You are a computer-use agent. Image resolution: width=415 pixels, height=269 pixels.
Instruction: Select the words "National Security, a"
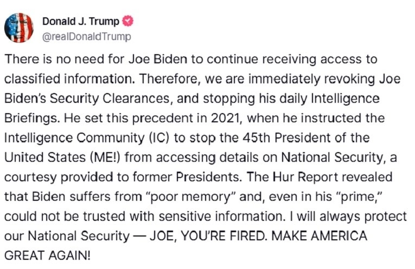point(339,158)
